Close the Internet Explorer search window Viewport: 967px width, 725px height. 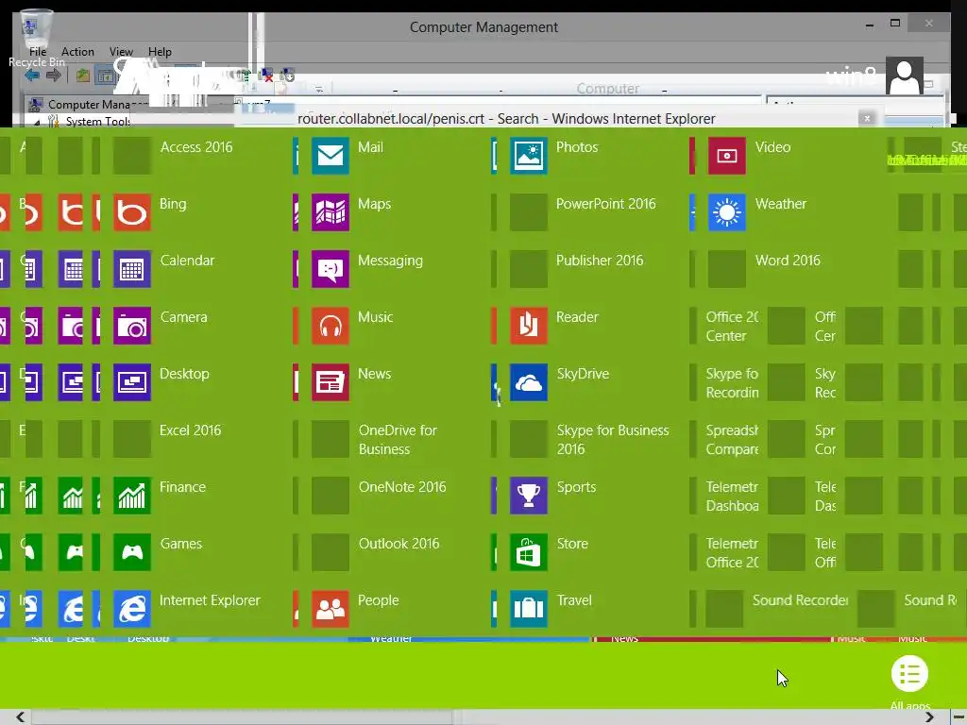(x=867, y=118)
